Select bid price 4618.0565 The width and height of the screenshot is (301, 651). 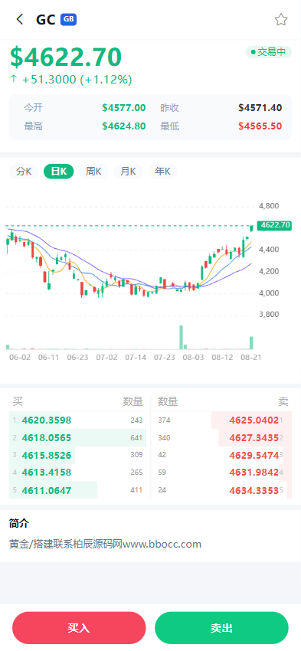point(47,437)
